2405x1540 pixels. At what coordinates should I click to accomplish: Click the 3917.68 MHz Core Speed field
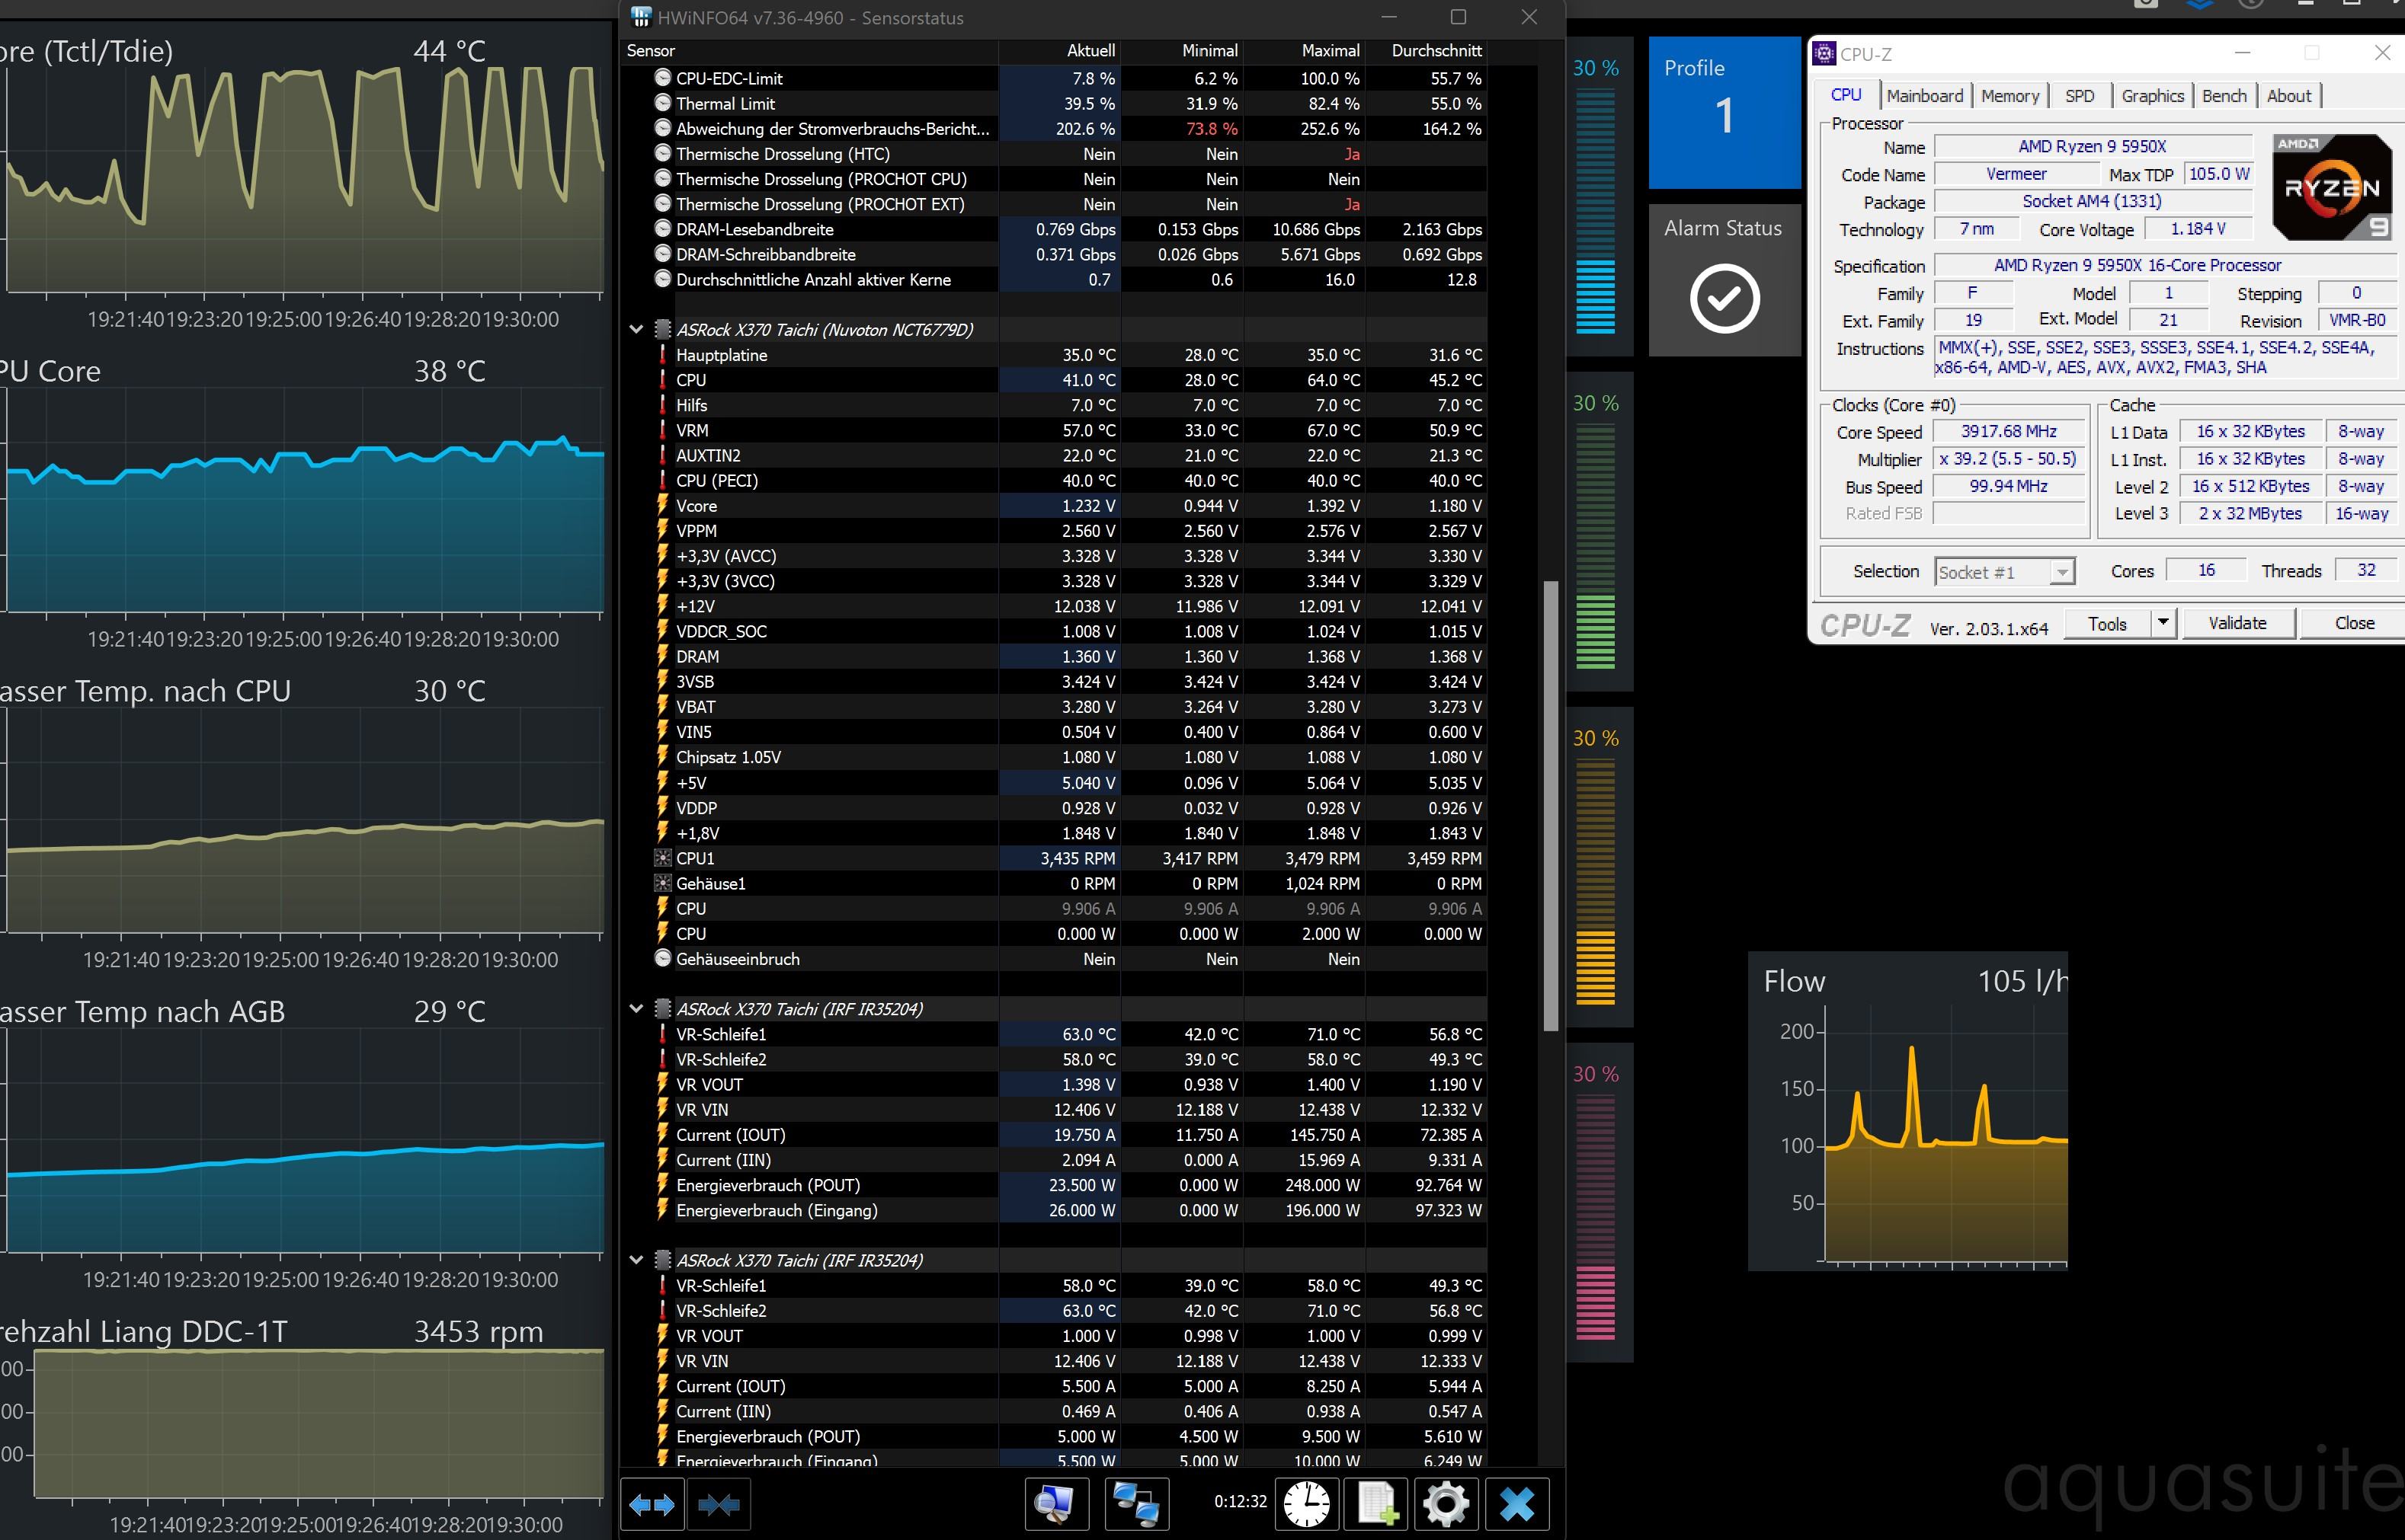click(x=2009, y=431)
